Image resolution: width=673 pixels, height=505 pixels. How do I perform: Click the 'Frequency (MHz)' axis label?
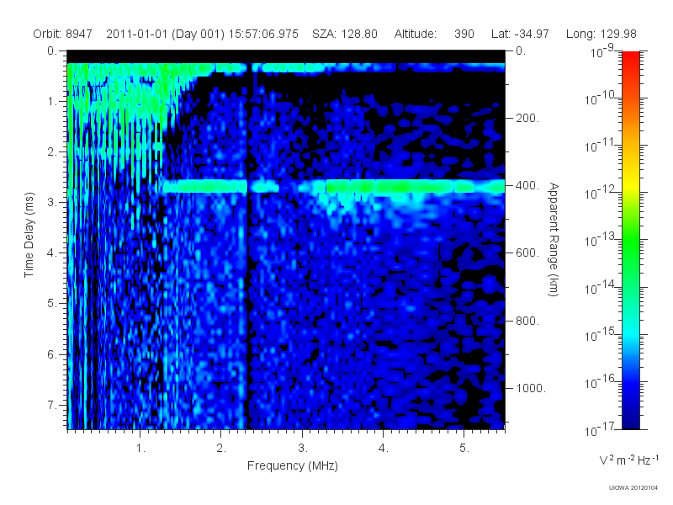pos(293,465)
